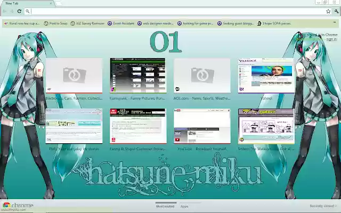Open the Yahoo! thumbnail
The image size is (341, 213).
click(x=266, y=76)
